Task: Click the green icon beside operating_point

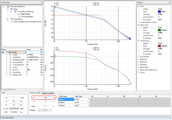Action: [10, 60]
